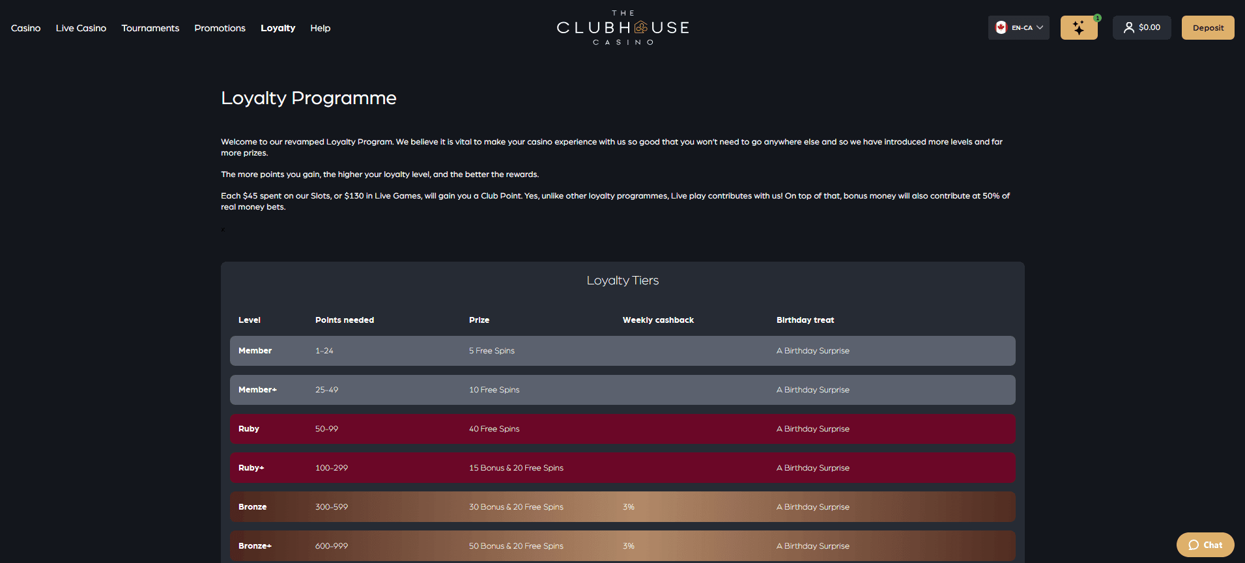This screenshot has width=1245, height=563.
Task: Click Birthday Surprise in the Member row
Action: point(813,350)
